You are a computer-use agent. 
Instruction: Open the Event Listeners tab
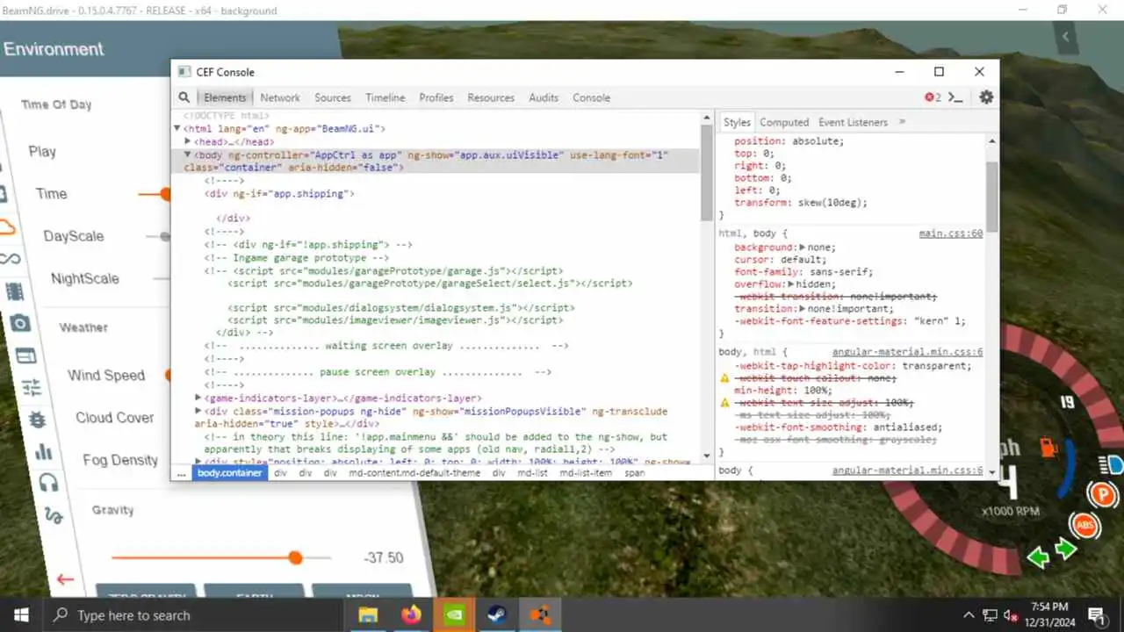853,122
